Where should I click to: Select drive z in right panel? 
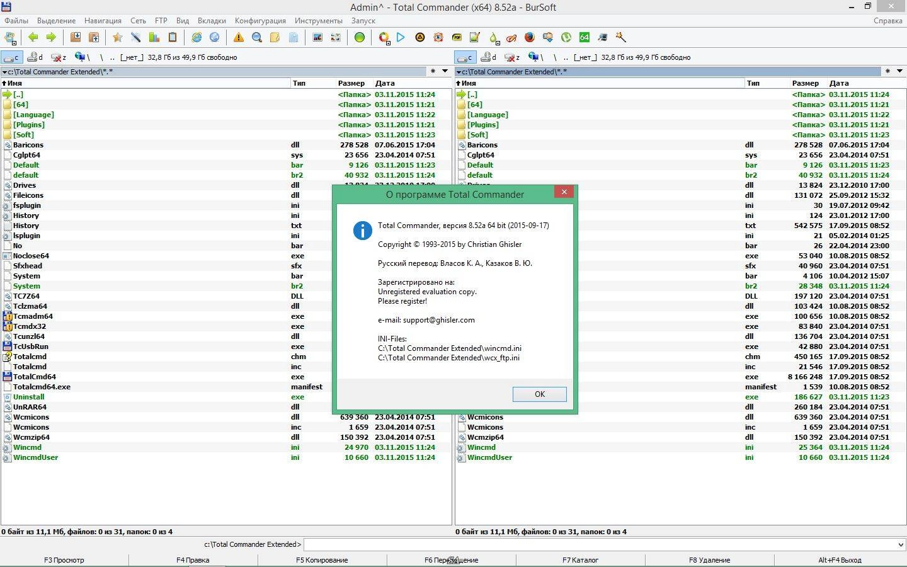click(x=513, y=57)
